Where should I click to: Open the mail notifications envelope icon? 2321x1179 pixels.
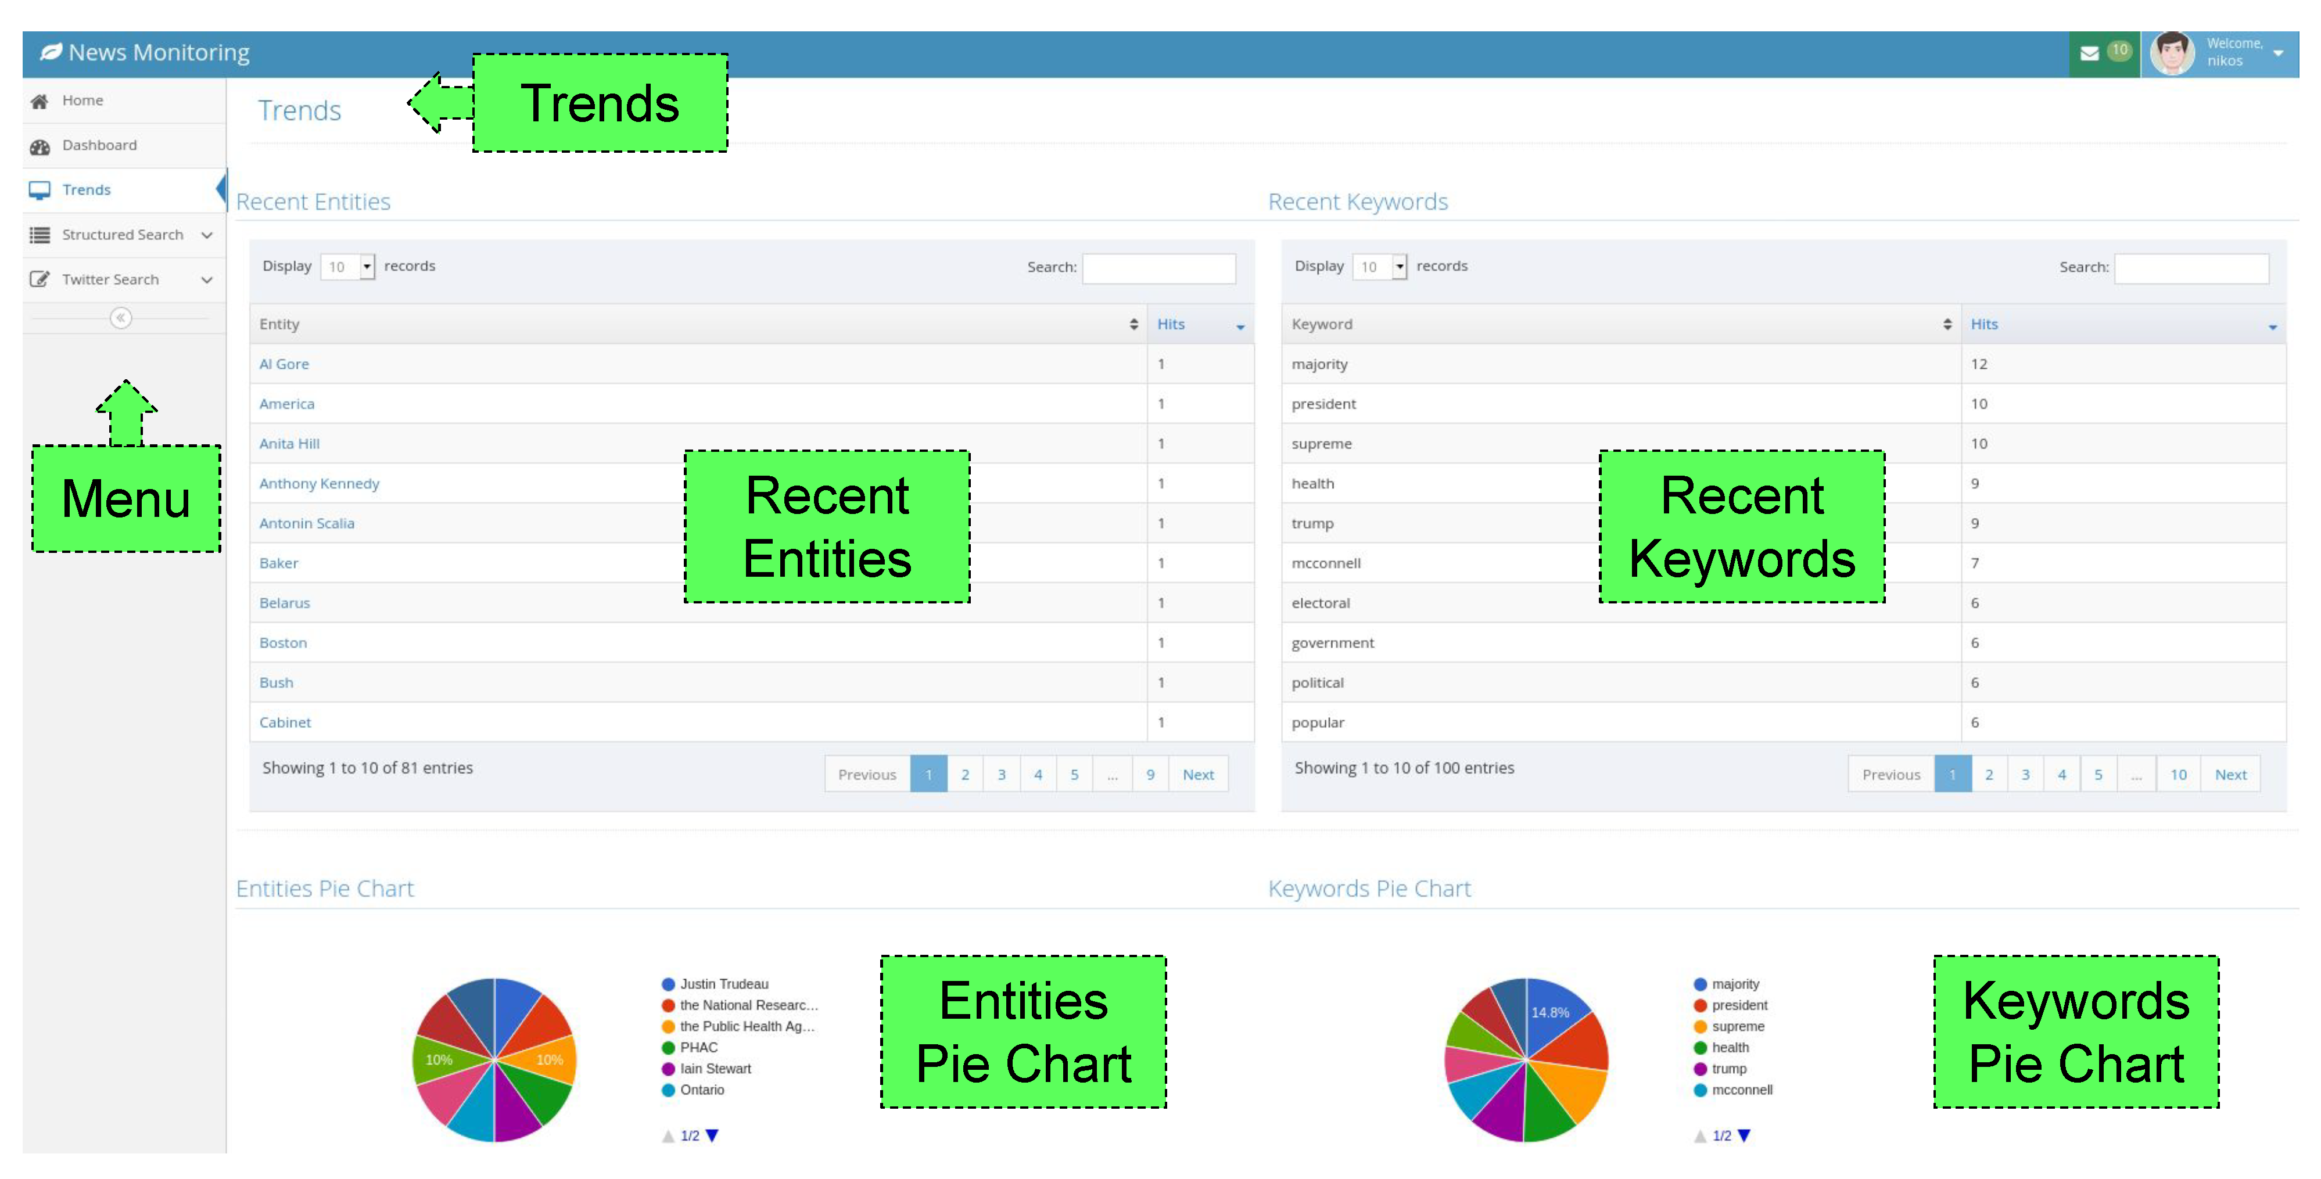pos(2089,53)
